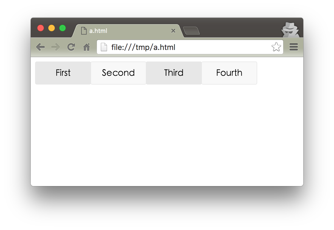Select the Second button
The height and width of the screenshot is (230, 334).
coord(118,73)
